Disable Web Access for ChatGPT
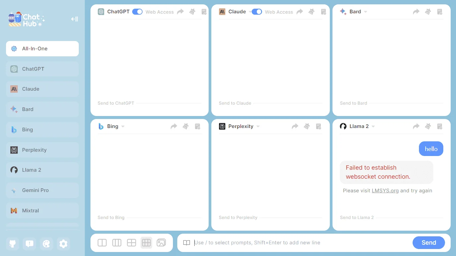The height and width of the screenshot is (256, 456). [137, 12]
